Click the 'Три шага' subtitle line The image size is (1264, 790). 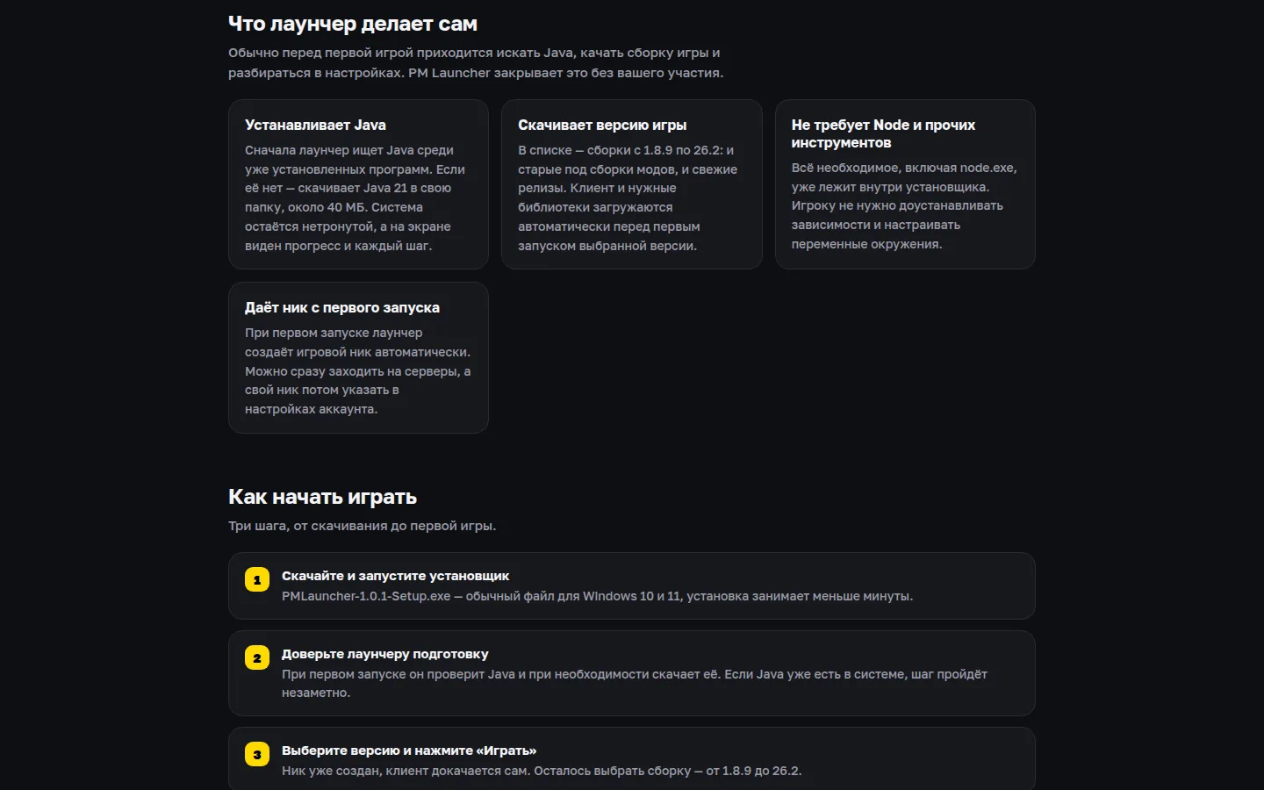point(362,526)
